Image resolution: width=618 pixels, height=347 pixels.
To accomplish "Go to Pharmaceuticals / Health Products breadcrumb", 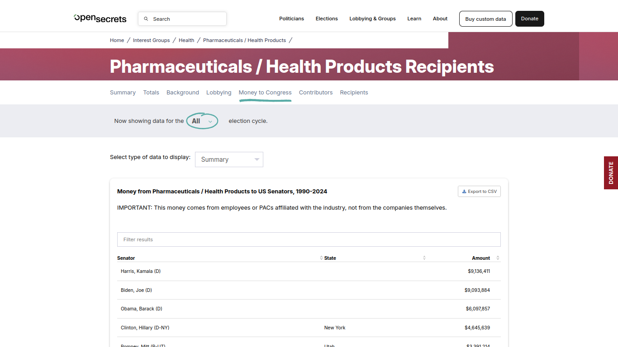I will point(244,40).
